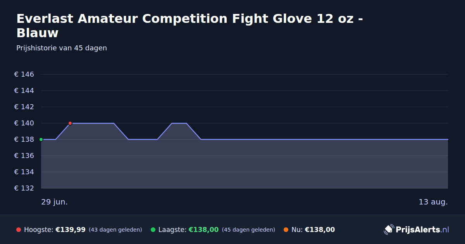Click the highest price value €139,99
The height and width of the screenshot is (244, 465).
pos(71,230)
